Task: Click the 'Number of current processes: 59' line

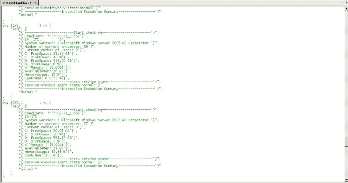Action: coord(58,47)
